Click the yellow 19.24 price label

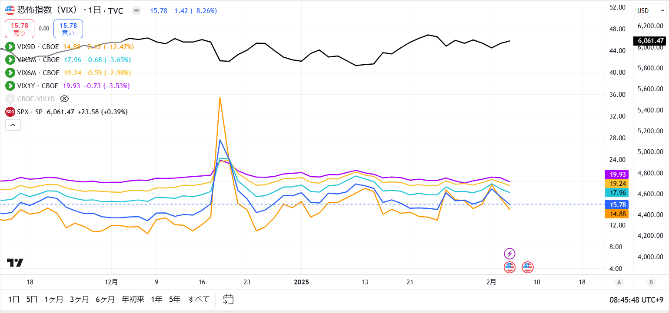[616, 184]
